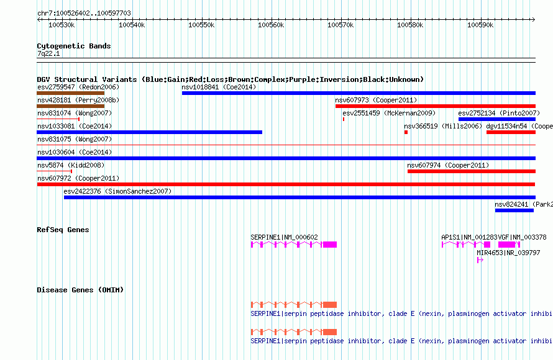The width and height of the screenshot is (553, 360).
Task: Click the 100530k ruler tick
Action: tap(62, 25)
